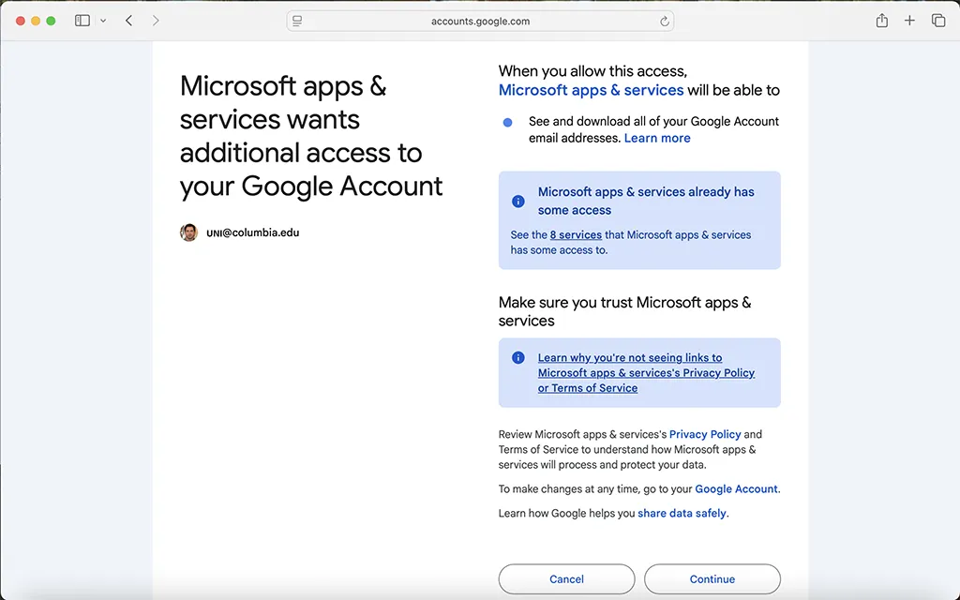Image resolution: width=960 pixels, height=600 pixels.
Task: Select the UNI@columbia.edu account text
Action: (253, 232)
